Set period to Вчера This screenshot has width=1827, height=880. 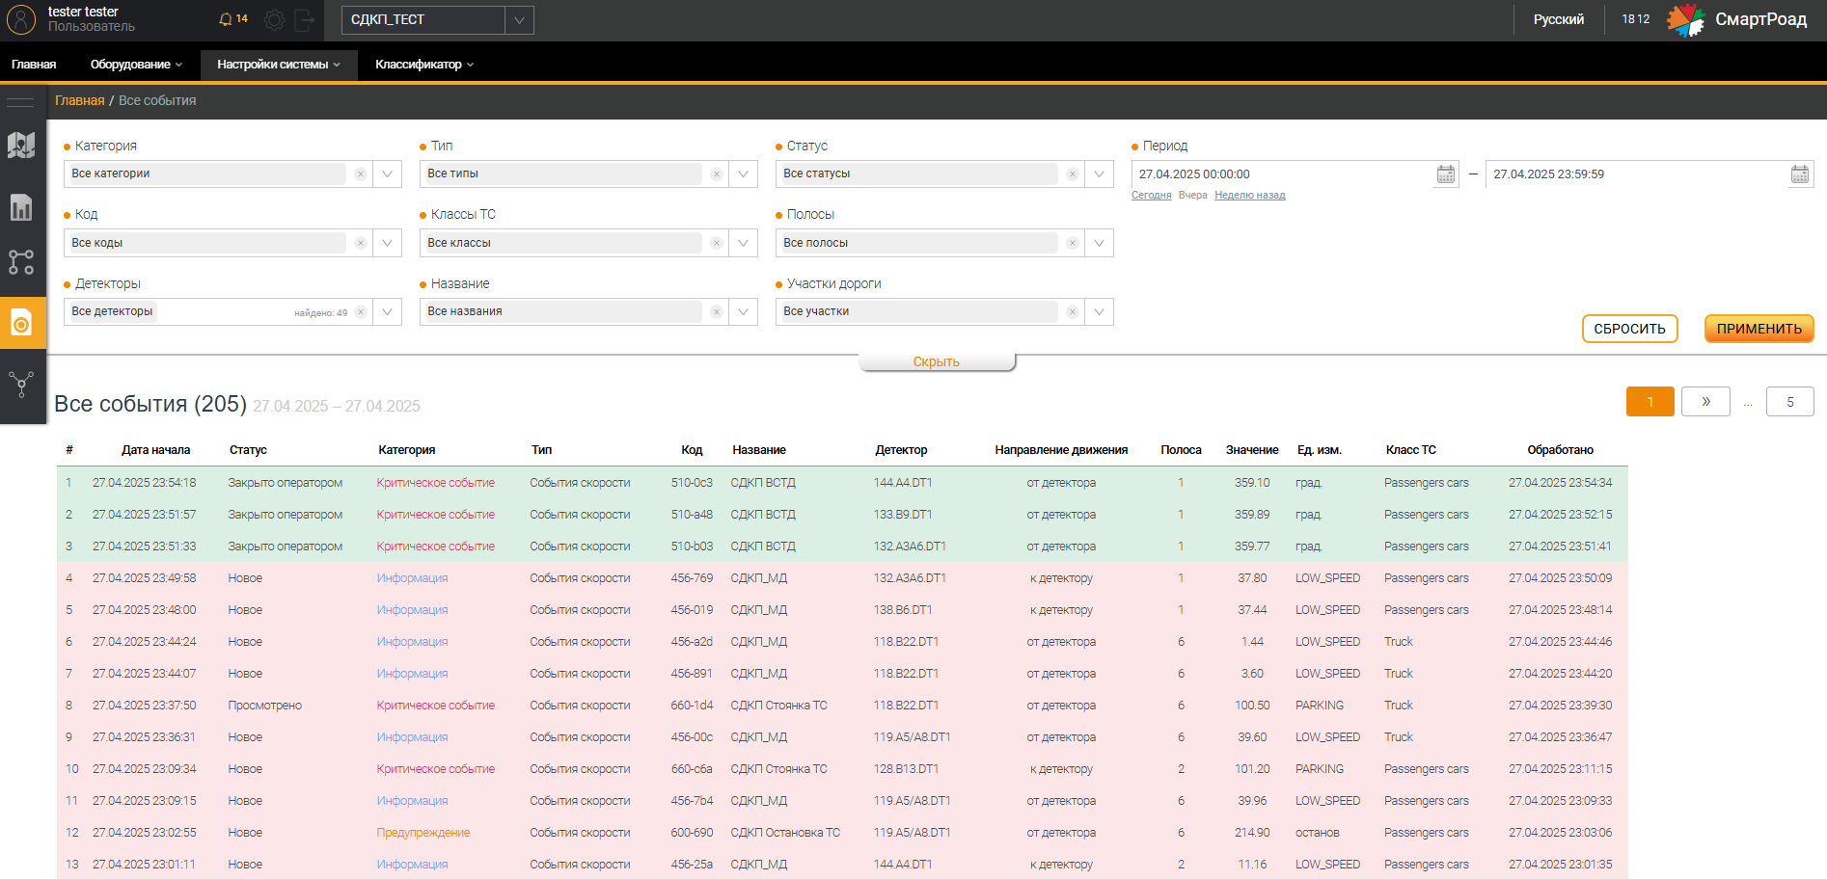tap(1192, 196)
